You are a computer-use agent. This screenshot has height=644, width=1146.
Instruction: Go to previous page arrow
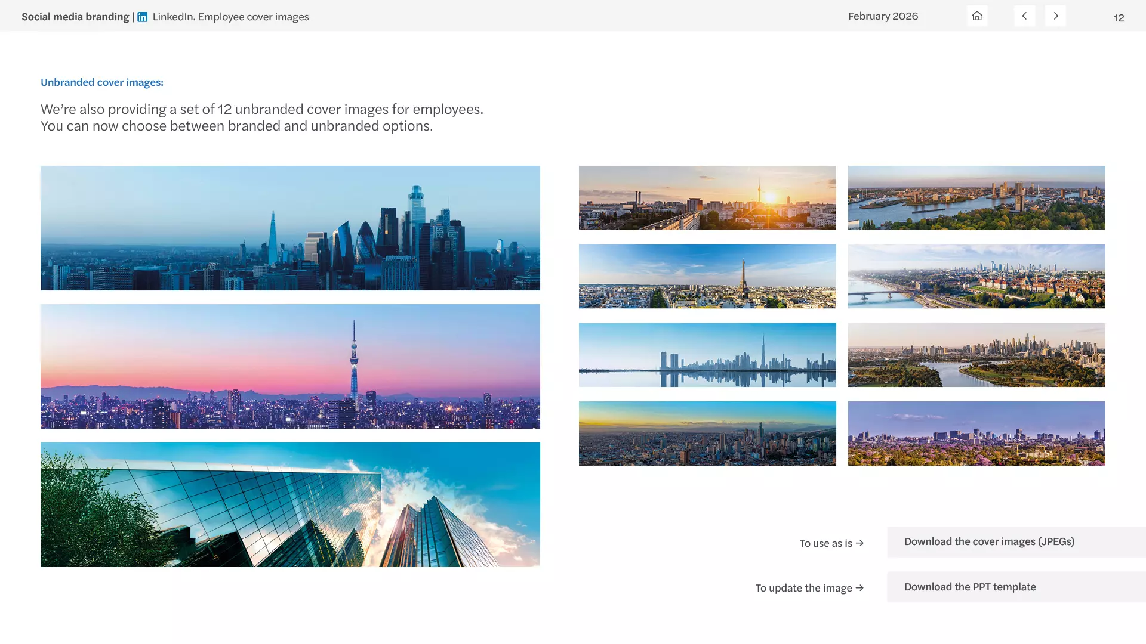tap(1024, 16)
